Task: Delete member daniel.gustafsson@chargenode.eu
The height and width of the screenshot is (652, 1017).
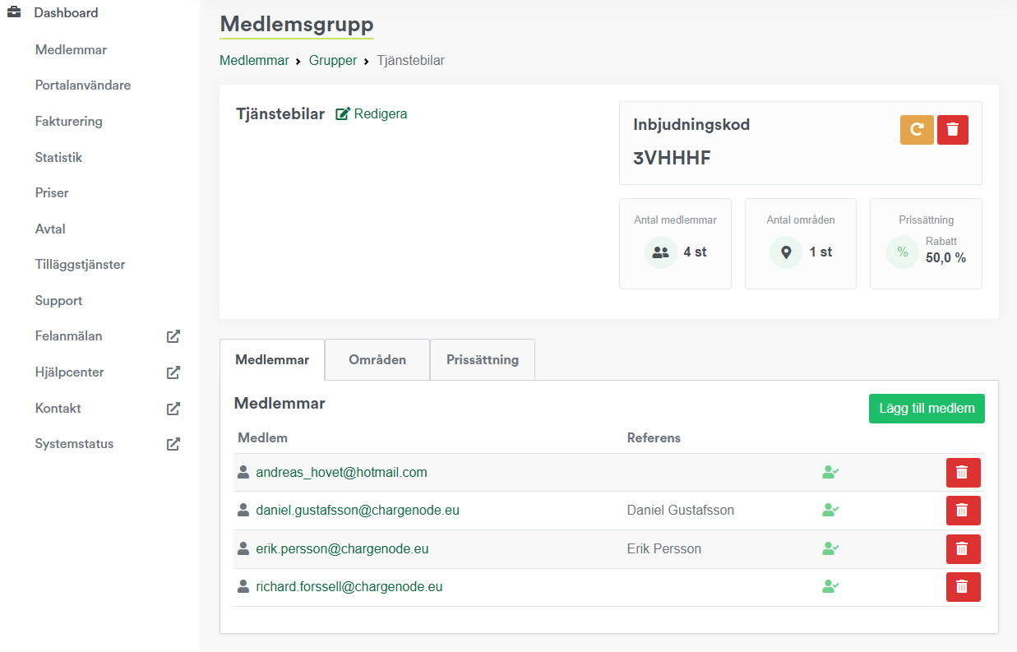Action: [963, 511]
